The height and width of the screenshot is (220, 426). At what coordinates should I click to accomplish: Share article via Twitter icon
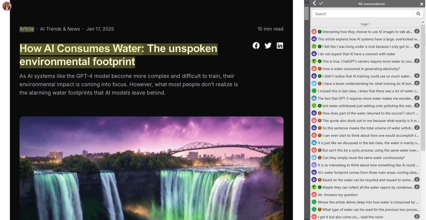(x=268, y=45)
